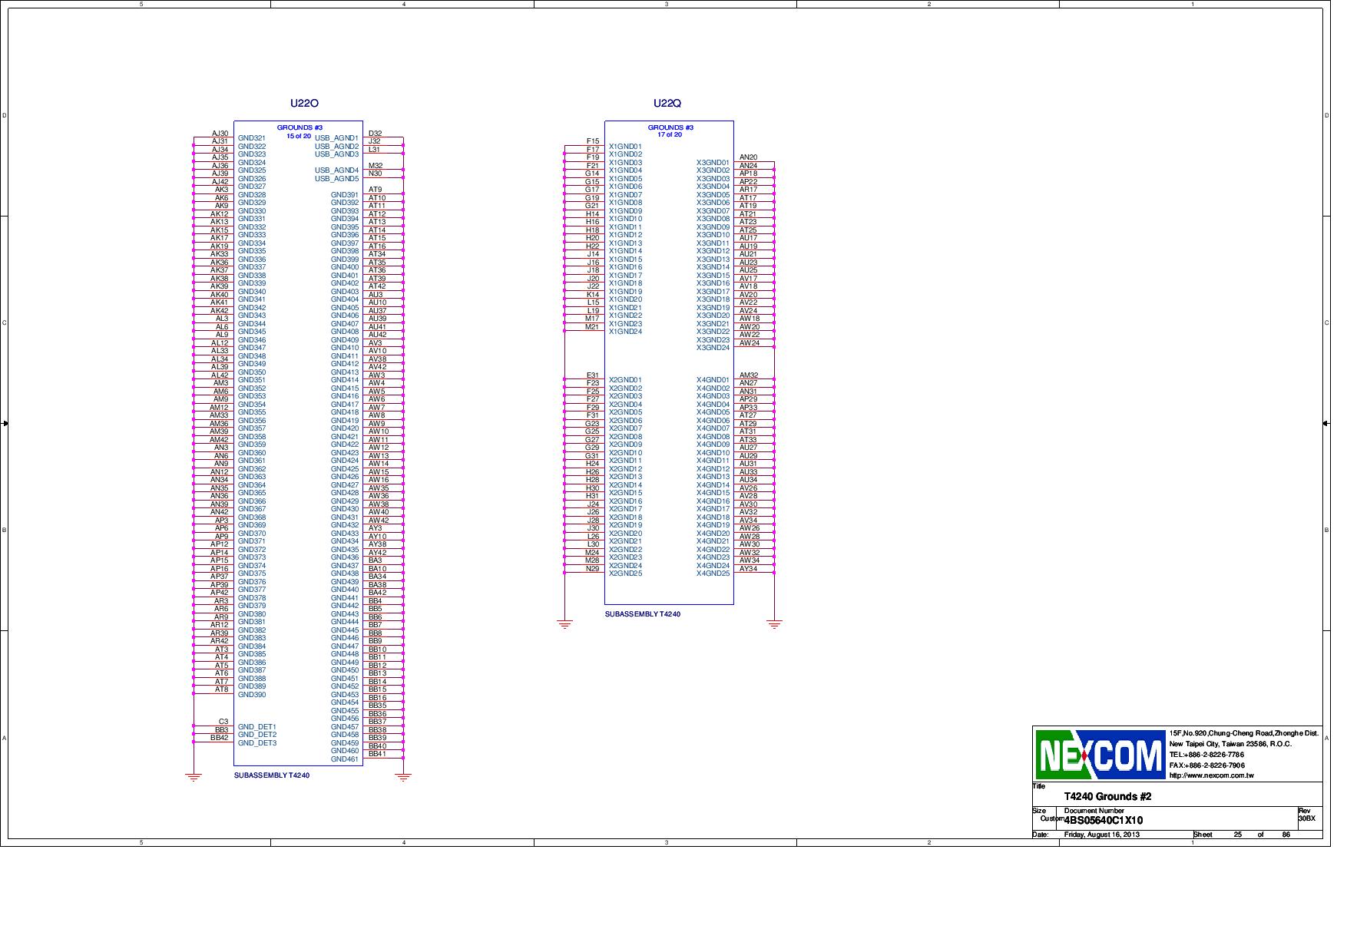
Task: Click the T4240 Grounds #2 title
Action: 1107,796
